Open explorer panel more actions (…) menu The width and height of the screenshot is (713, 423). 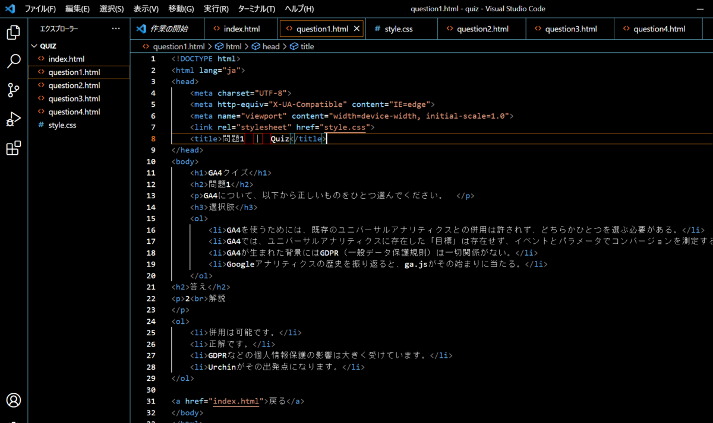pos(116,28)
